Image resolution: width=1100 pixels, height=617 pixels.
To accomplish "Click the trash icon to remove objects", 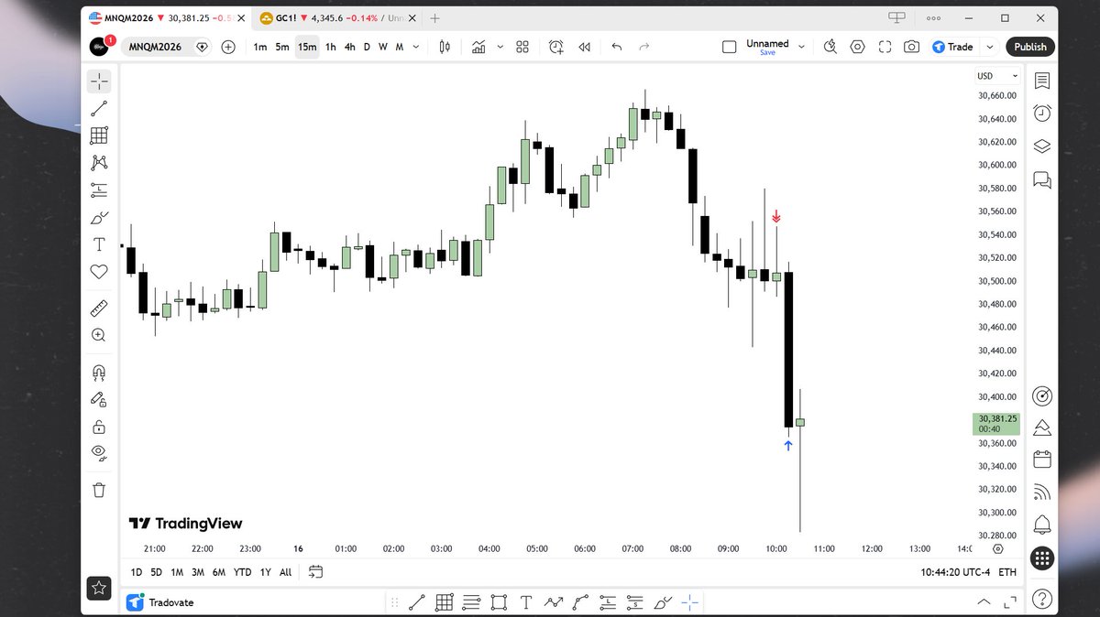I will (99, 490).
